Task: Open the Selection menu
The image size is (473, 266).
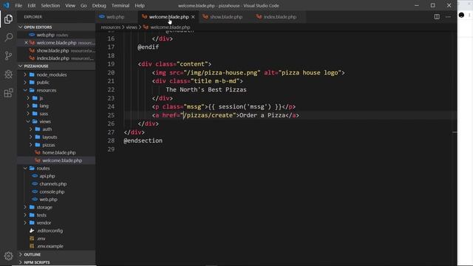Action: 50,5
